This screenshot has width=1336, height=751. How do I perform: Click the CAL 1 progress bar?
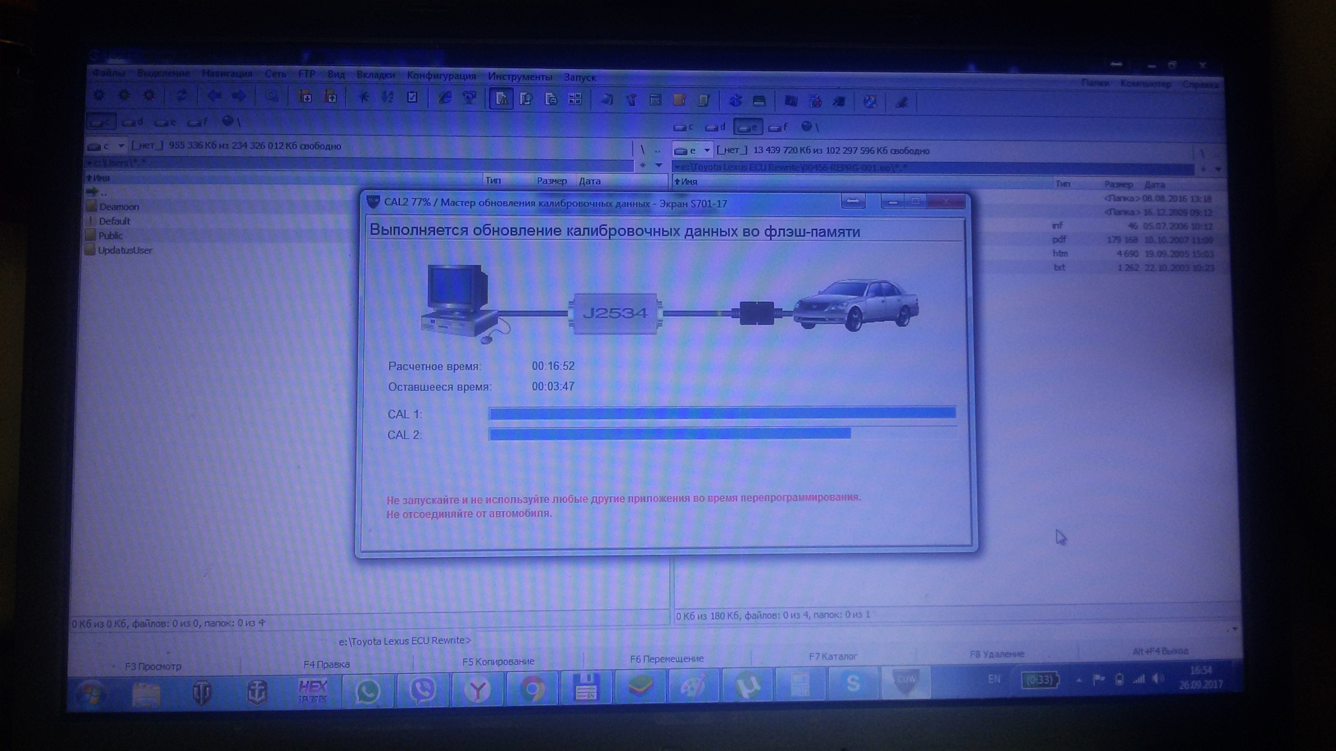pos(722,413)
